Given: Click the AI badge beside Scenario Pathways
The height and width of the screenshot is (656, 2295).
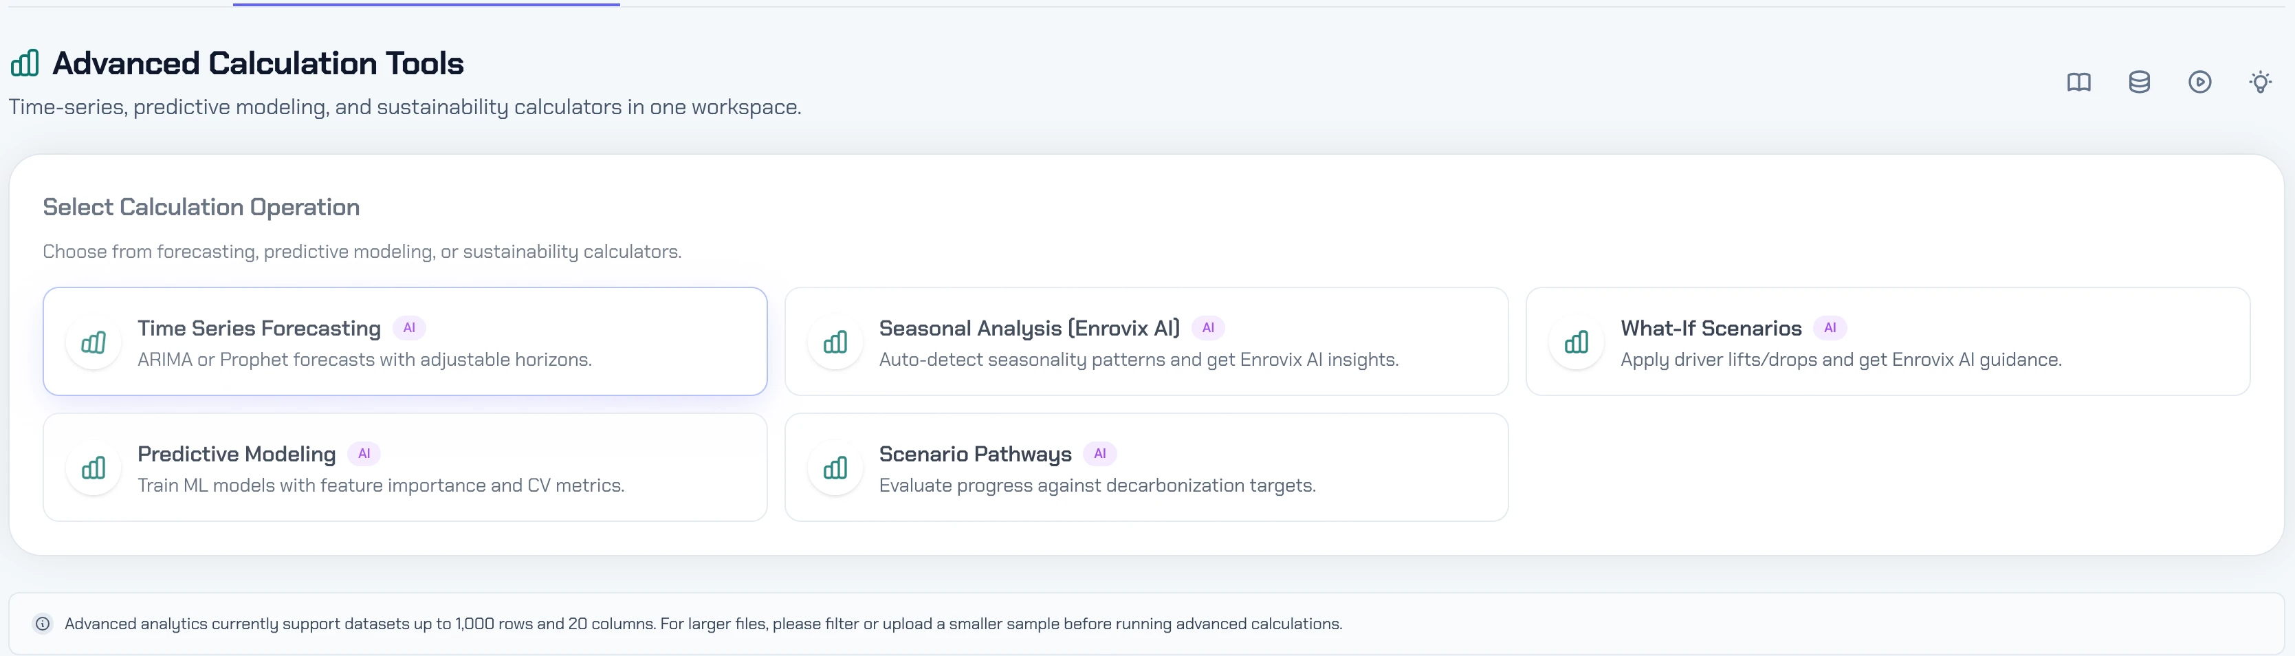Looking at the screenshot, I should 1099,454.
